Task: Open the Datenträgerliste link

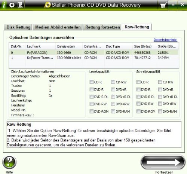Action: (x=165, y=40)
